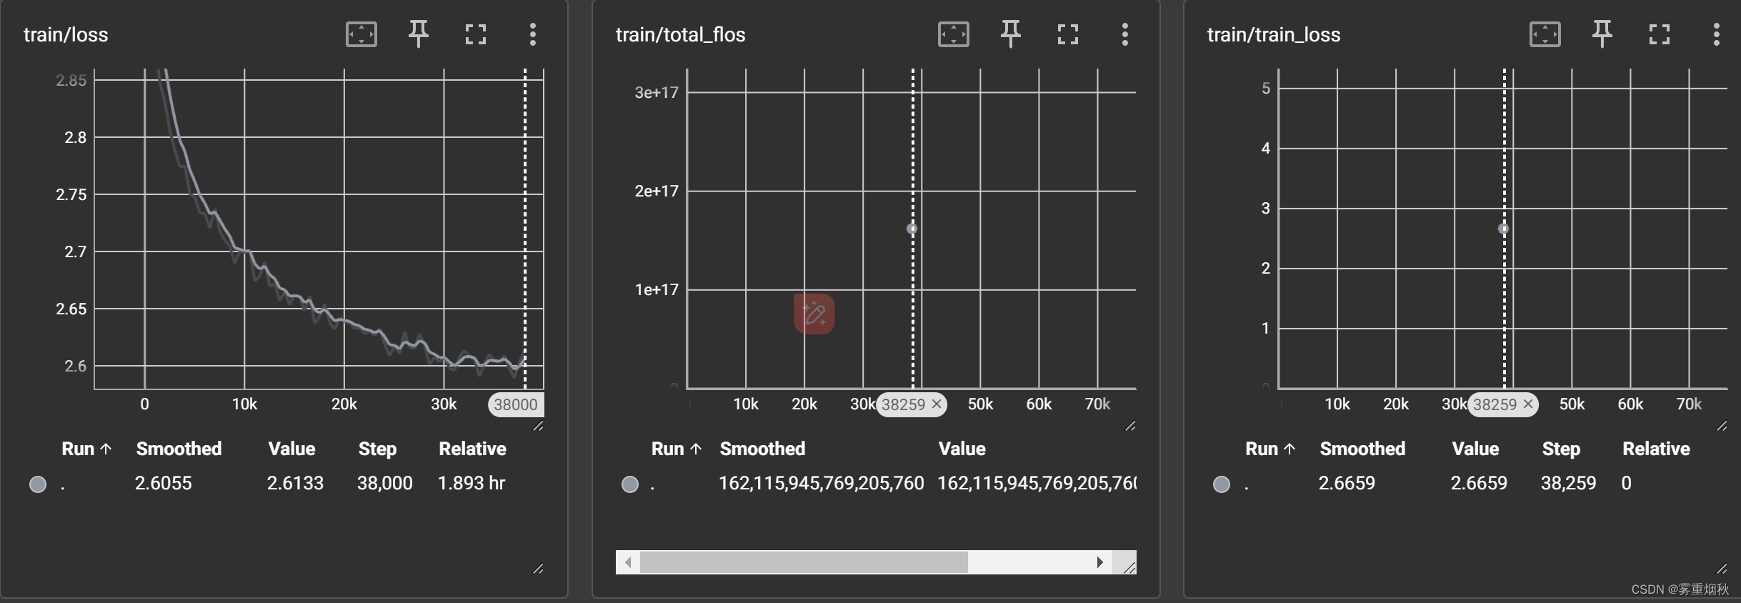Viewport: 1741px width, 603px height.
Task: Open more options menu for train/train_loss
Action: pos(1717,34)
